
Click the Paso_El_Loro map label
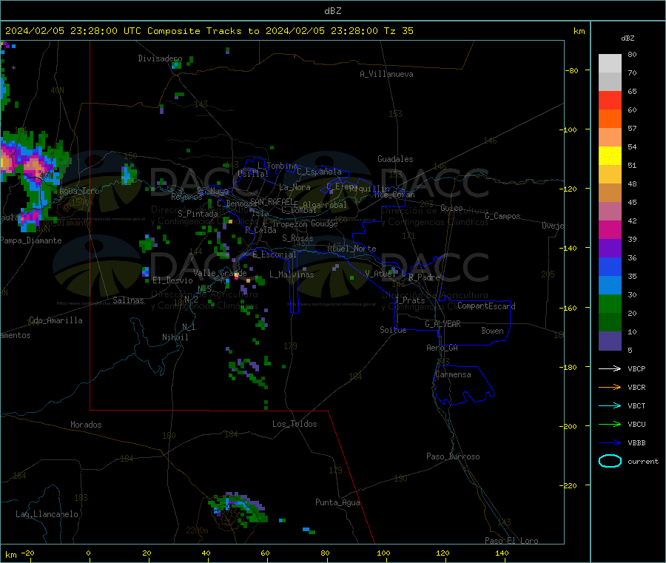(x=512, y=541)
